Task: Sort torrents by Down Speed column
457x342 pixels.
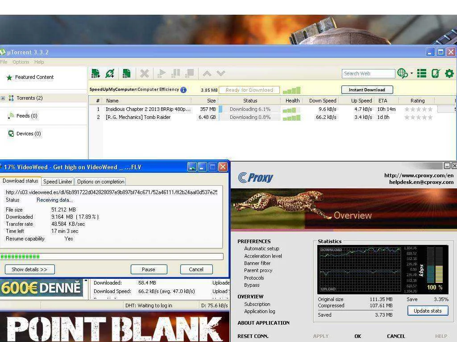Action: 322,101
